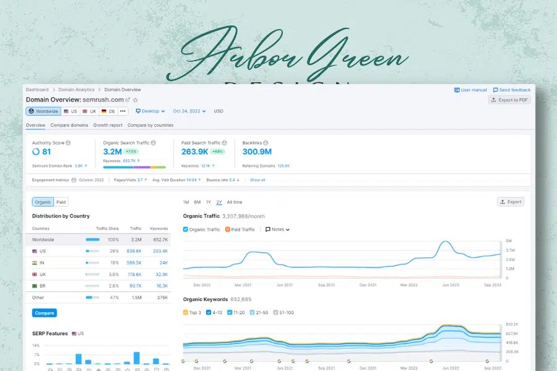
Task: Click Referring Domains 126.8K value
Action: (x=283, y=166)
